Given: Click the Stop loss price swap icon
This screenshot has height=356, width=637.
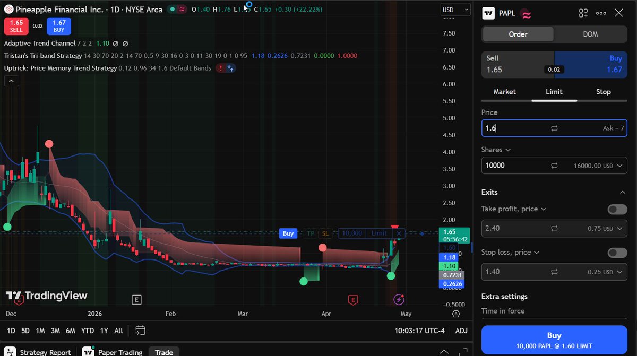Looking at the screenshot, I should click(x=554, y=272).
